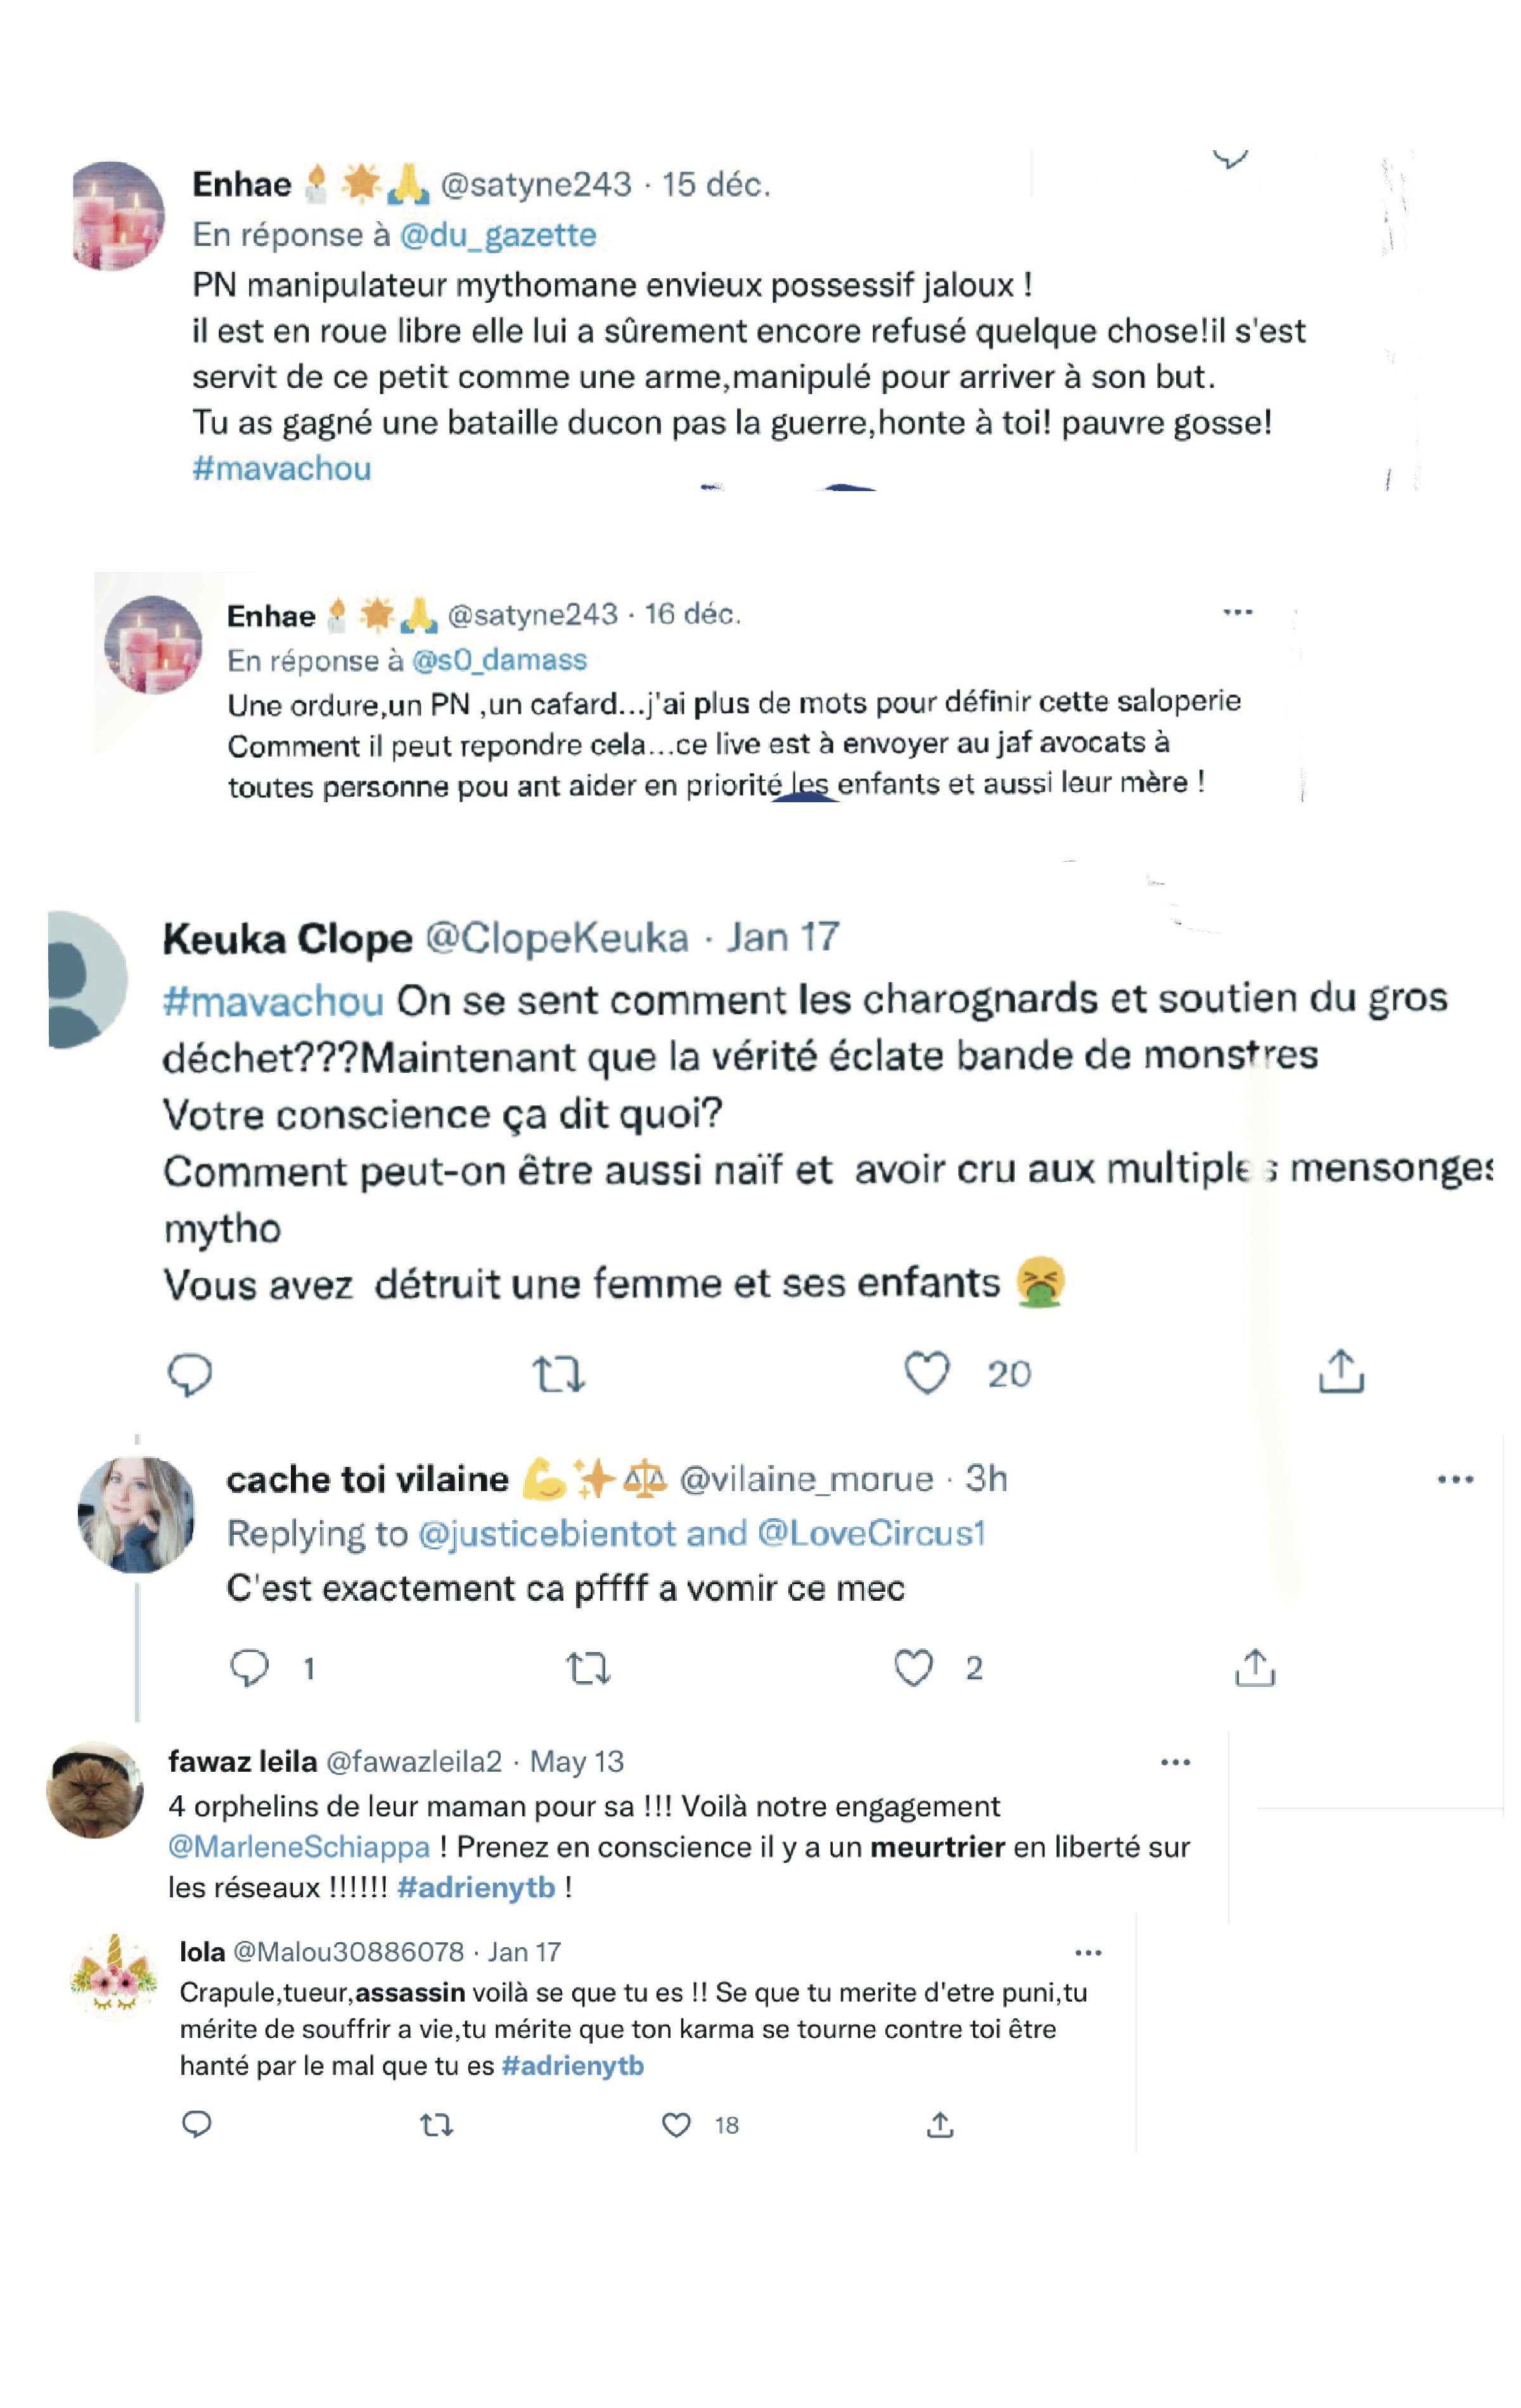
Task: Retweet the cache toi vilaine reply
Action: click(588, 1668)
